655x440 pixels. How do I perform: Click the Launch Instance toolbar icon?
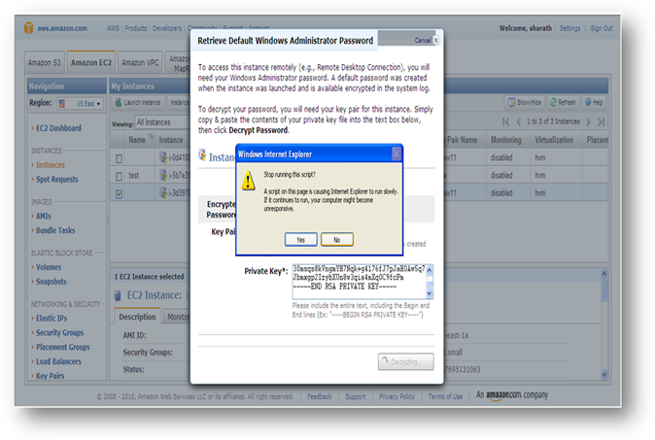point(118,102)
